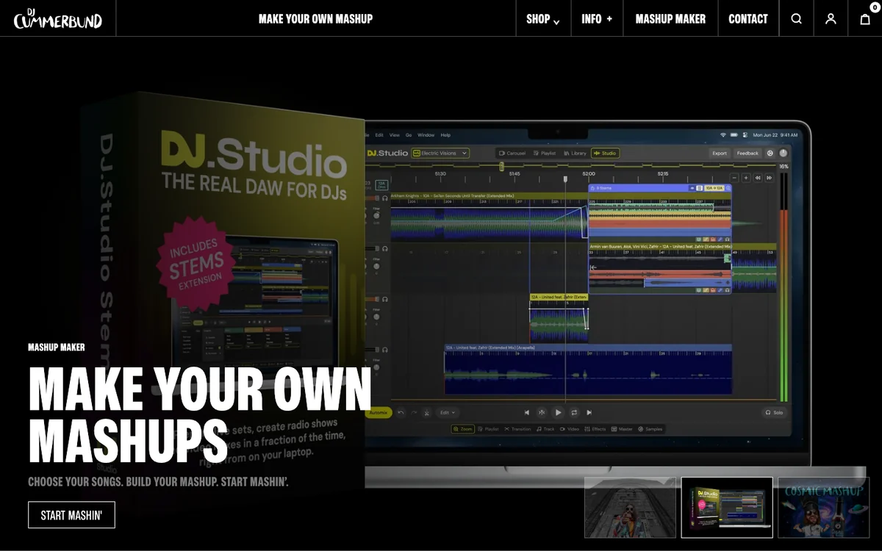Click the Export button in DJ.Studio
The image size is (882, 551).
720,153
